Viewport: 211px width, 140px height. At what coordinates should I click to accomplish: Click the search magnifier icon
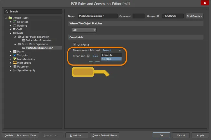pos(6,12)
